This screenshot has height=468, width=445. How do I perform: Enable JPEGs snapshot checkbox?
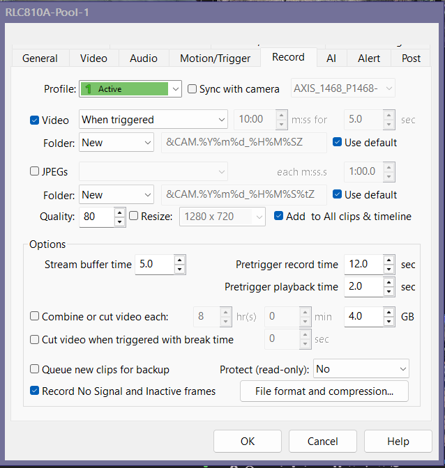tap(35, 171)
